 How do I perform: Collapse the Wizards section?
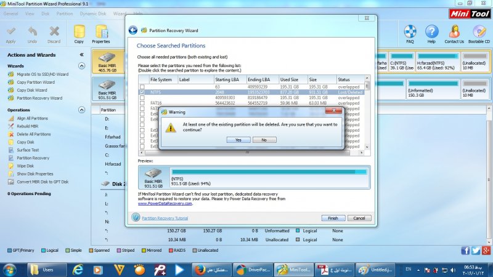81,66
